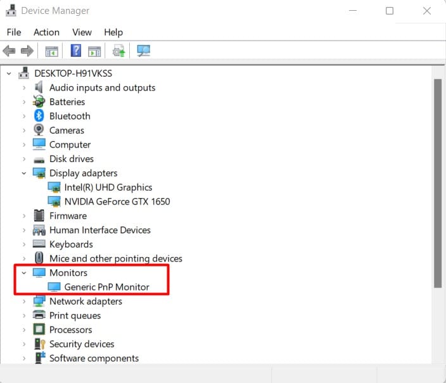Select the Mice and other pointing devices label
The image size is (446, 383).
pos(116,258)
